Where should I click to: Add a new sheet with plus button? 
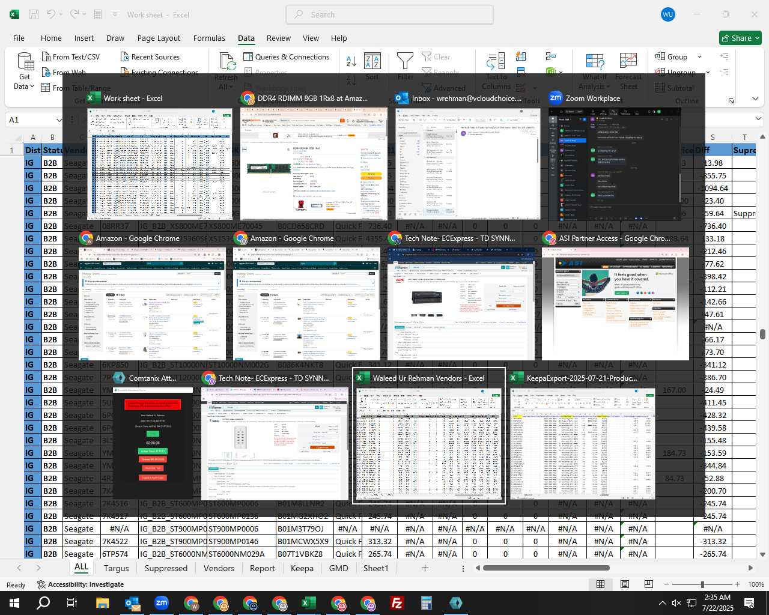pyautogui.click(x=425, y=568)
